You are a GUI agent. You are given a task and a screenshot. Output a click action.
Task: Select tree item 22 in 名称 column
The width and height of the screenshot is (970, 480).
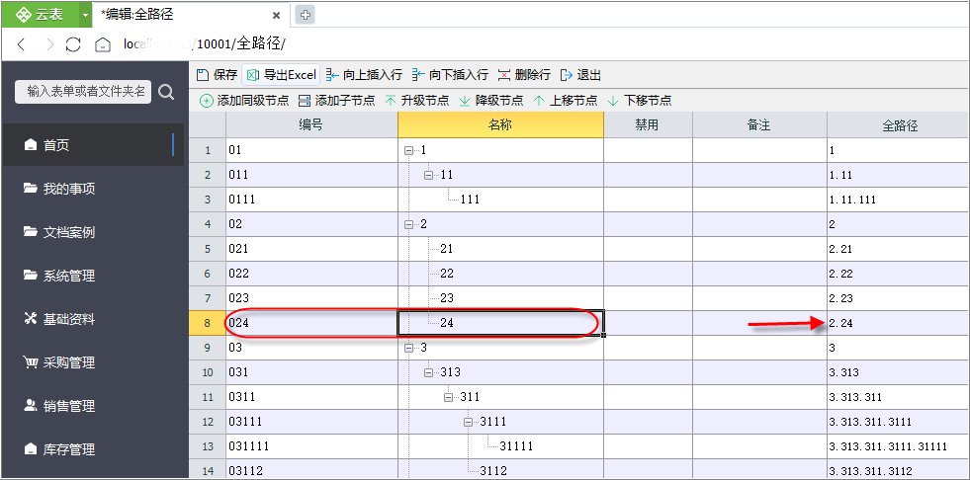[x=447, y=274]
